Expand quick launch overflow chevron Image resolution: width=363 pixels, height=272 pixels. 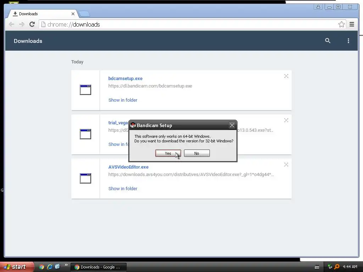click(x=66, y=265)
